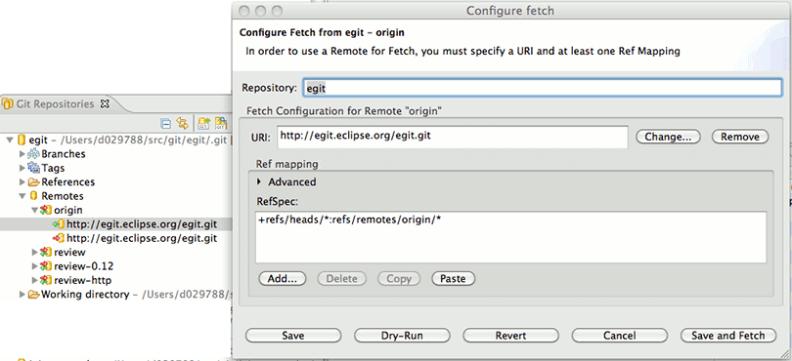Collapse the Remotes node
The height and width of the screenshot is (361, 792).
(22, 196)
